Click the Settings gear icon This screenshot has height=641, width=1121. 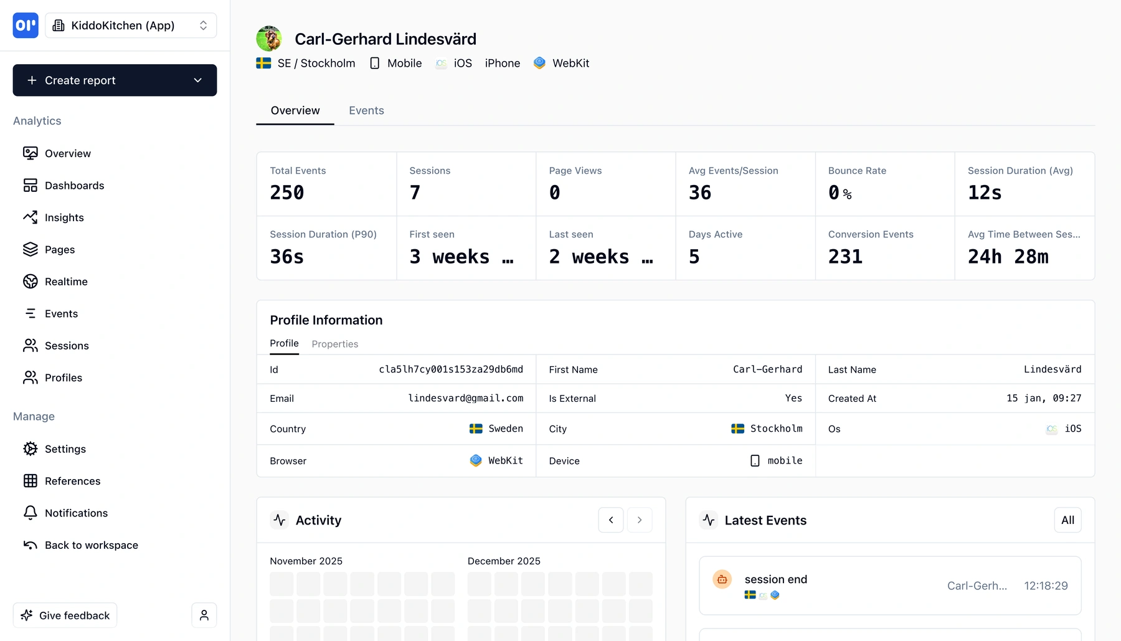click(31, 449)
